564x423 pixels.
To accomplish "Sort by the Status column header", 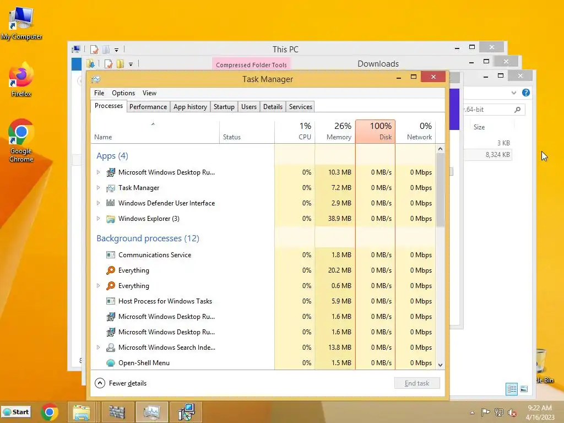I will click(247, 132).
